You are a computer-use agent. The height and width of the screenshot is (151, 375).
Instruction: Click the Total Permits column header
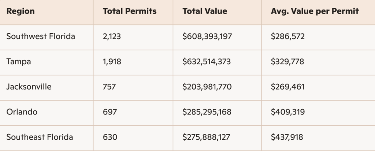point(130,11)
